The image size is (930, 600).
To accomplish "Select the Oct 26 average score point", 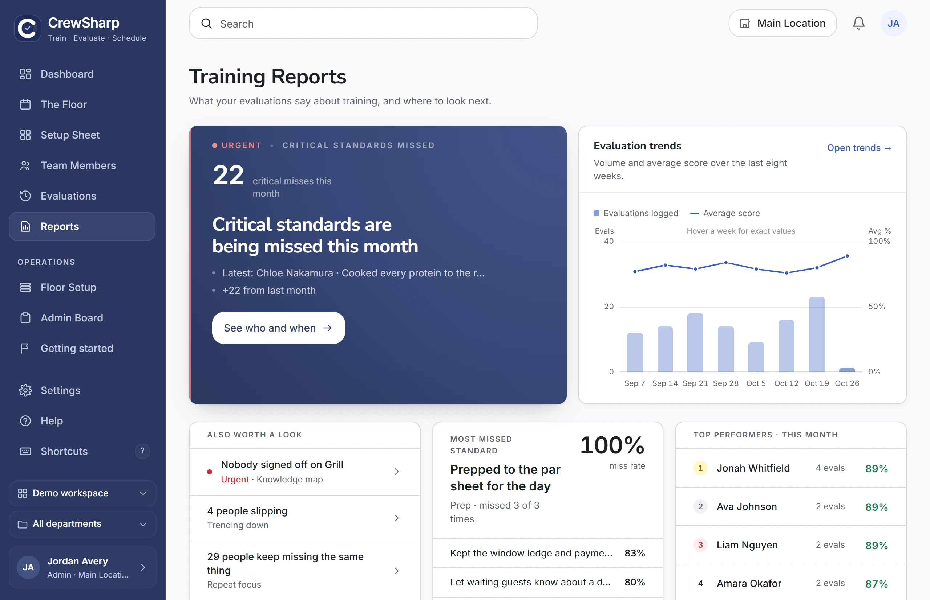I will [x=847, y=256].
